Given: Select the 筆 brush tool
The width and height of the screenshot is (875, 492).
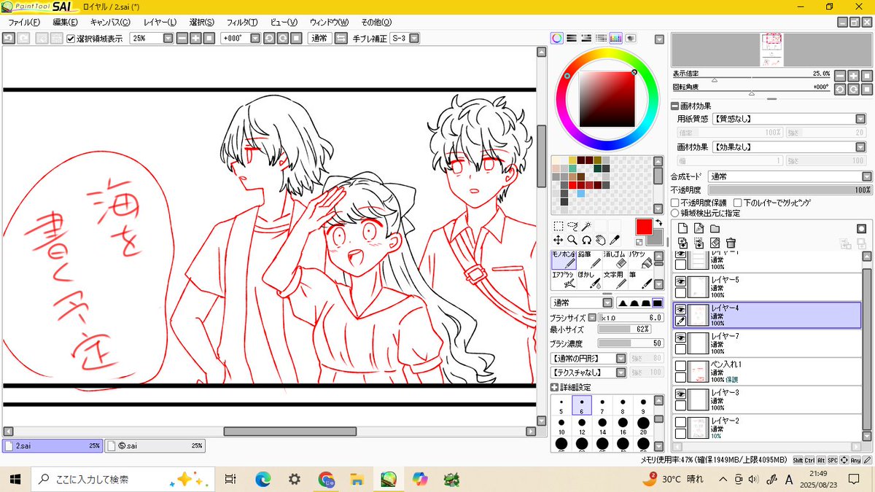Looking at the screenshot, I should click(x=642, y=280).
